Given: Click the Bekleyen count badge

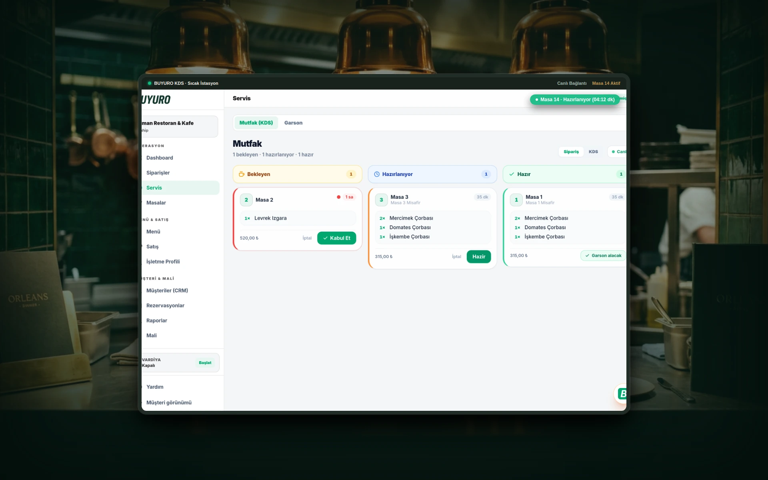Looking at the screenshot, I should (351, 174).
